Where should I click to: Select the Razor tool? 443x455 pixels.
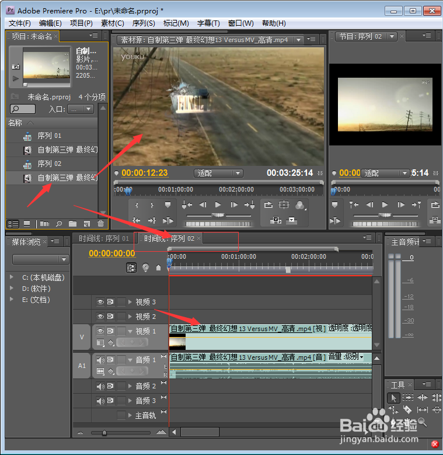pyautogui.click(x=407, y=409)
